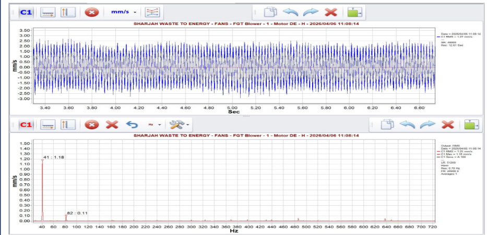Viewport: 487px width, 235px height.
Task: Click vertical scale icon in spectrum toolbar
Action: click(68, 125)
